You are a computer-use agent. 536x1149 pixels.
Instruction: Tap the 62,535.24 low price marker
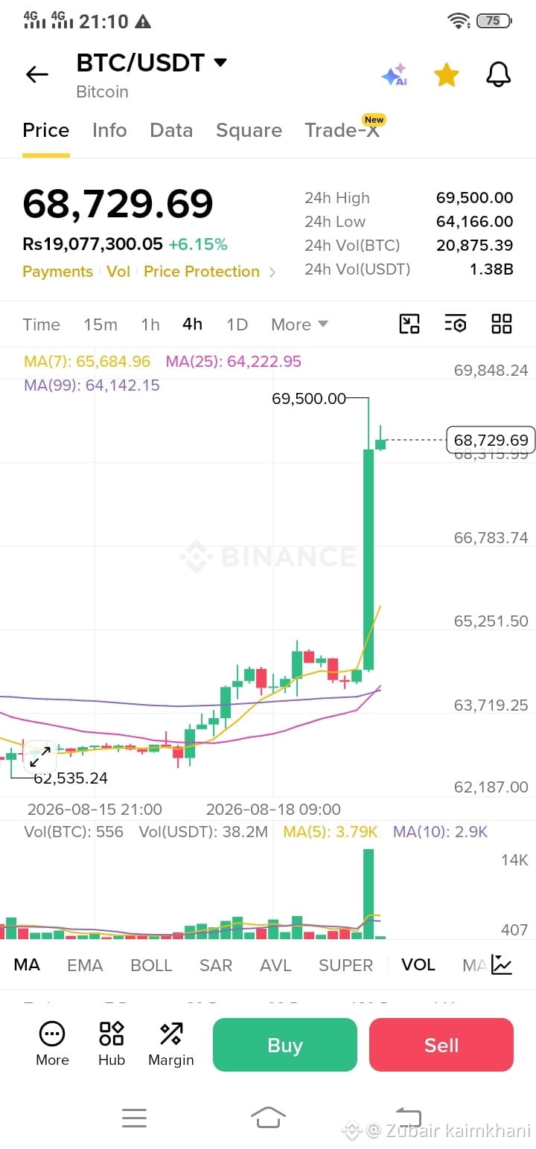pos(71,778)
